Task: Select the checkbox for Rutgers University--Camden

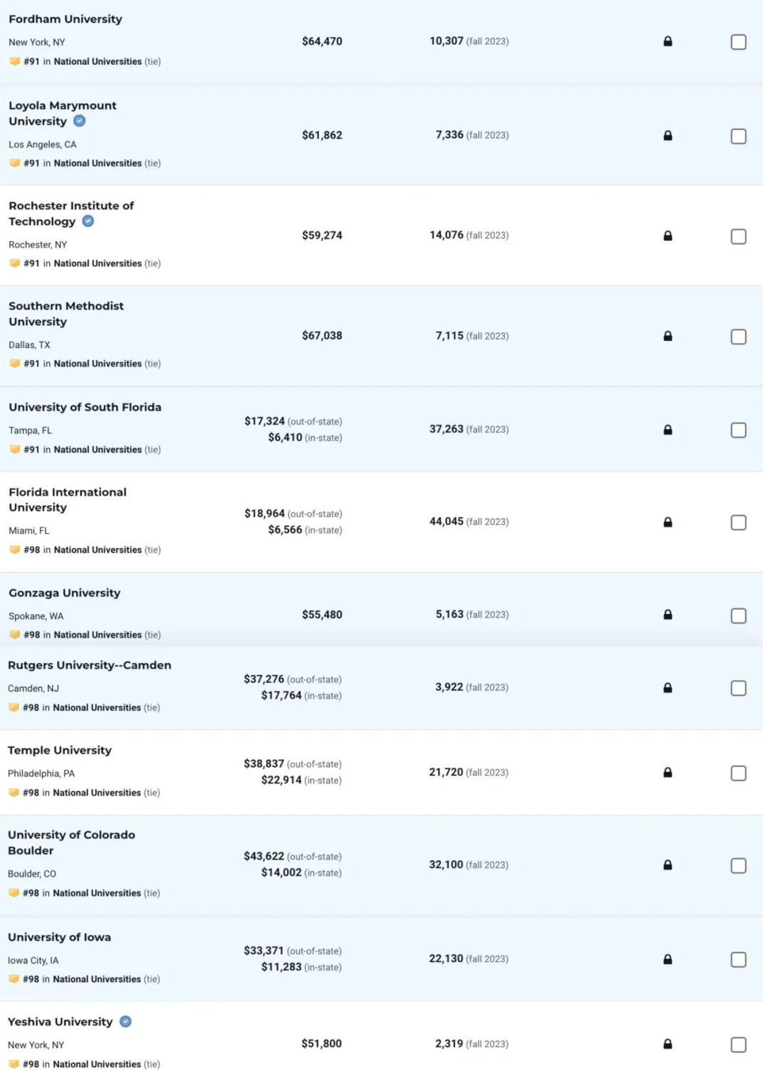Action: click(739, 688)
